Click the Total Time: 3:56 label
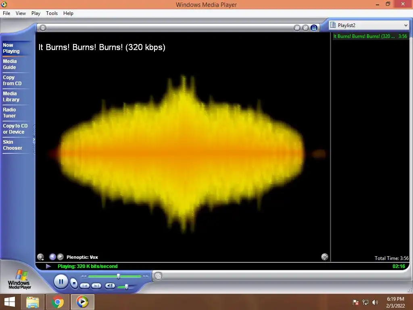 [392, 258]
